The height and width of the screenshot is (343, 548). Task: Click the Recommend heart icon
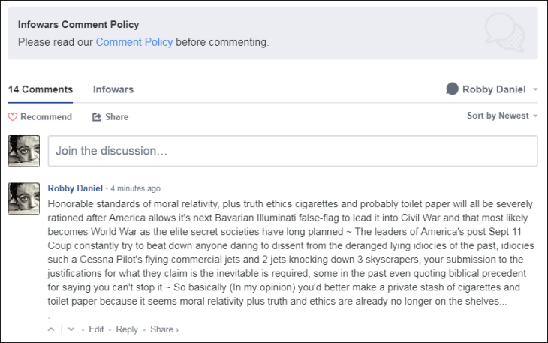12,117
